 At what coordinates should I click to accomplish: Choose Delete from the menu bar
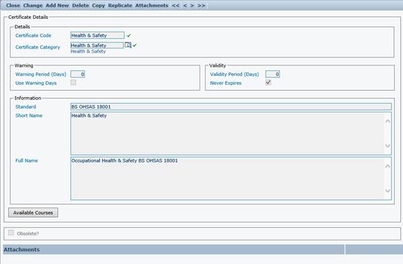coord(80,5)
